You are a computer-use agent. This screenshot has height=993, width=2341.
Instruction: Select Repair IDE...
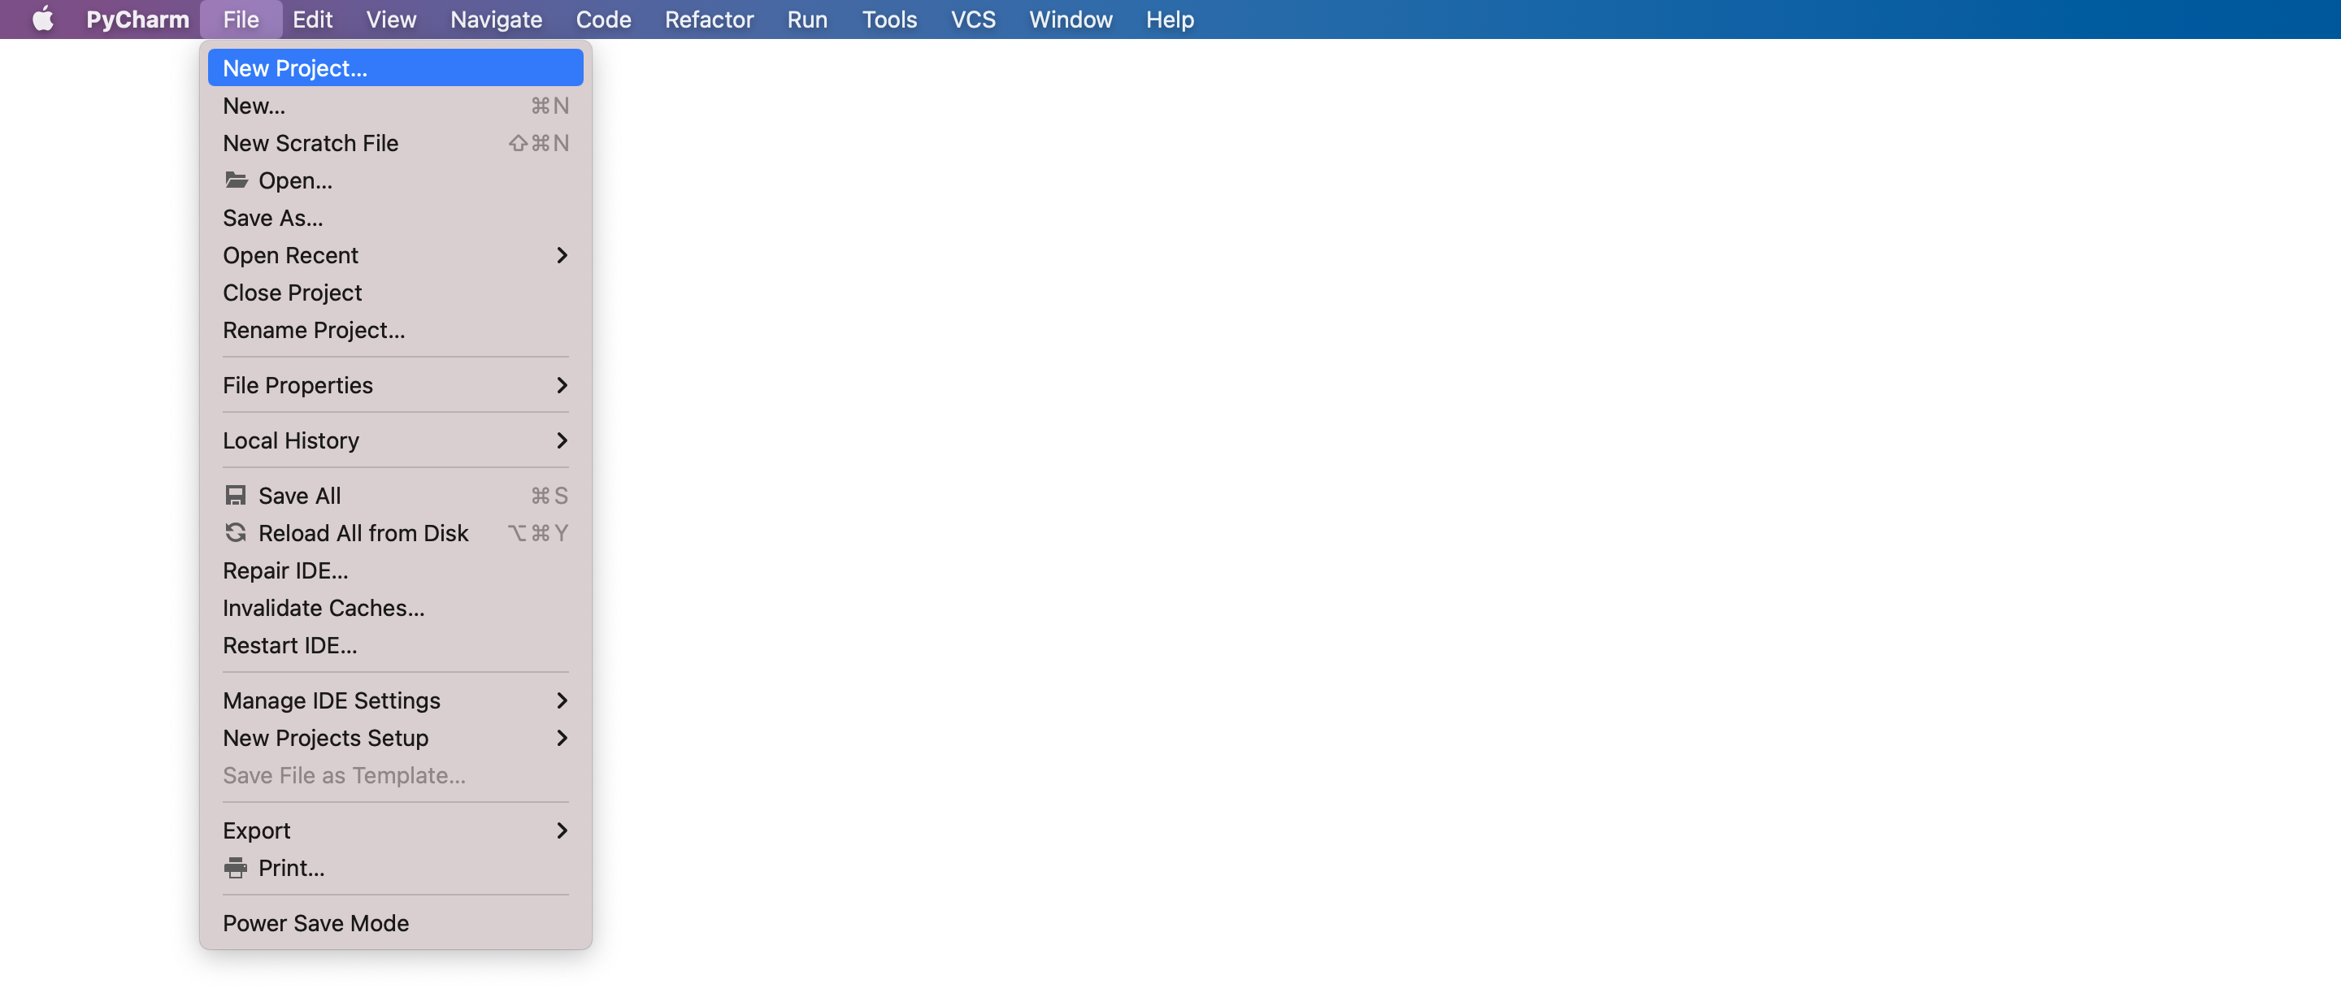click(395, 570)
